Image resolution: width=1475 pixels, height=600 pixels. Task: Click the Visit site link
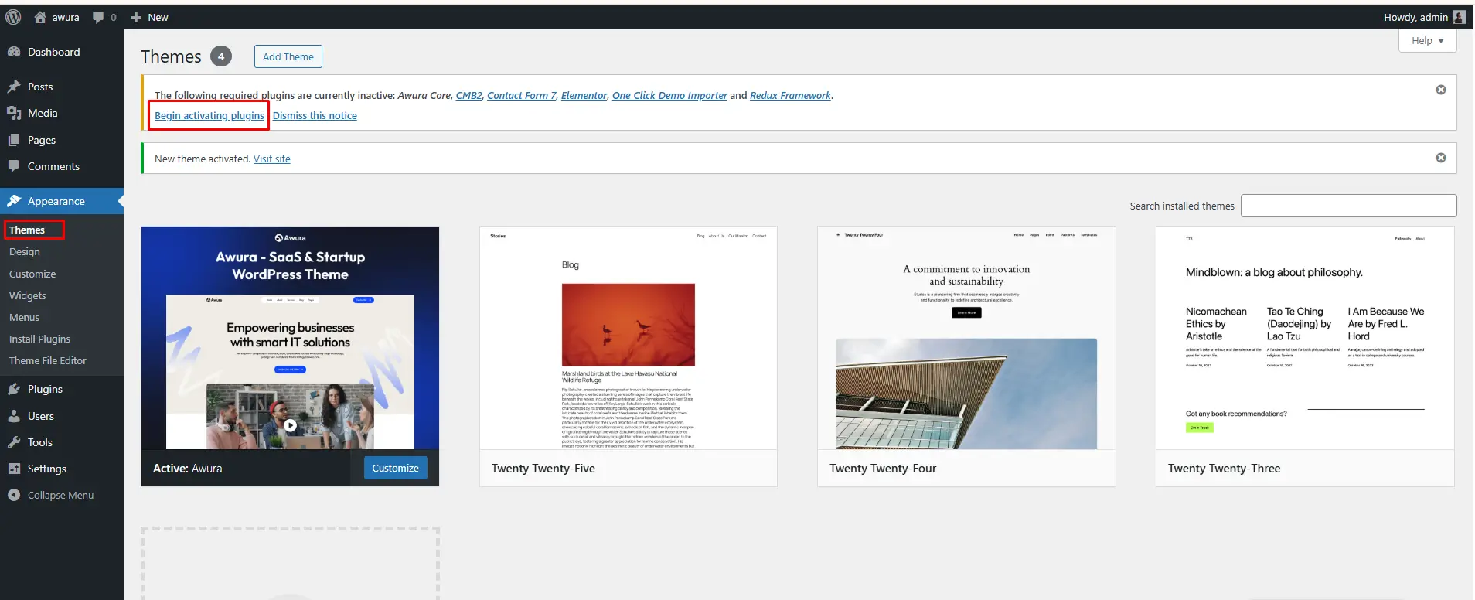tap(272, 159)
